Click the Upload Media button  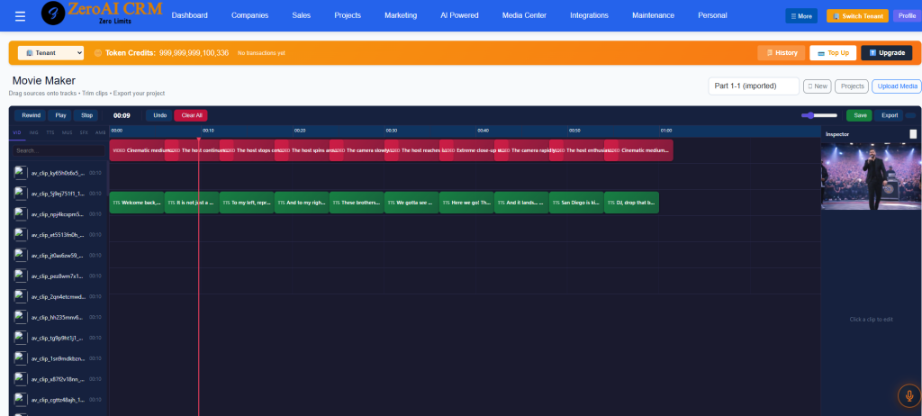(x=897, y=86)
